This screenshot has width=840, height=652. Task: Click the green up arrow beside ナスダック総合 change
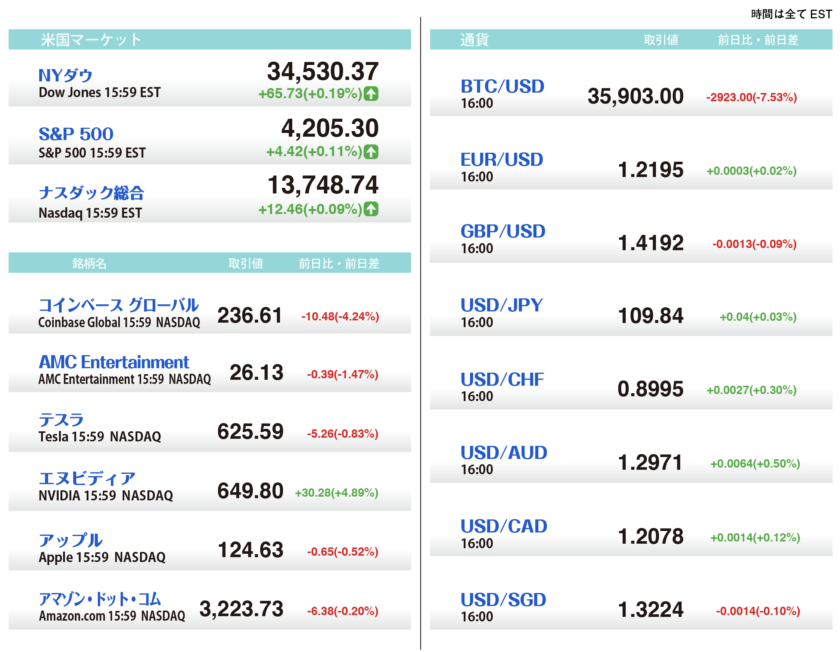tap(371, 209)
